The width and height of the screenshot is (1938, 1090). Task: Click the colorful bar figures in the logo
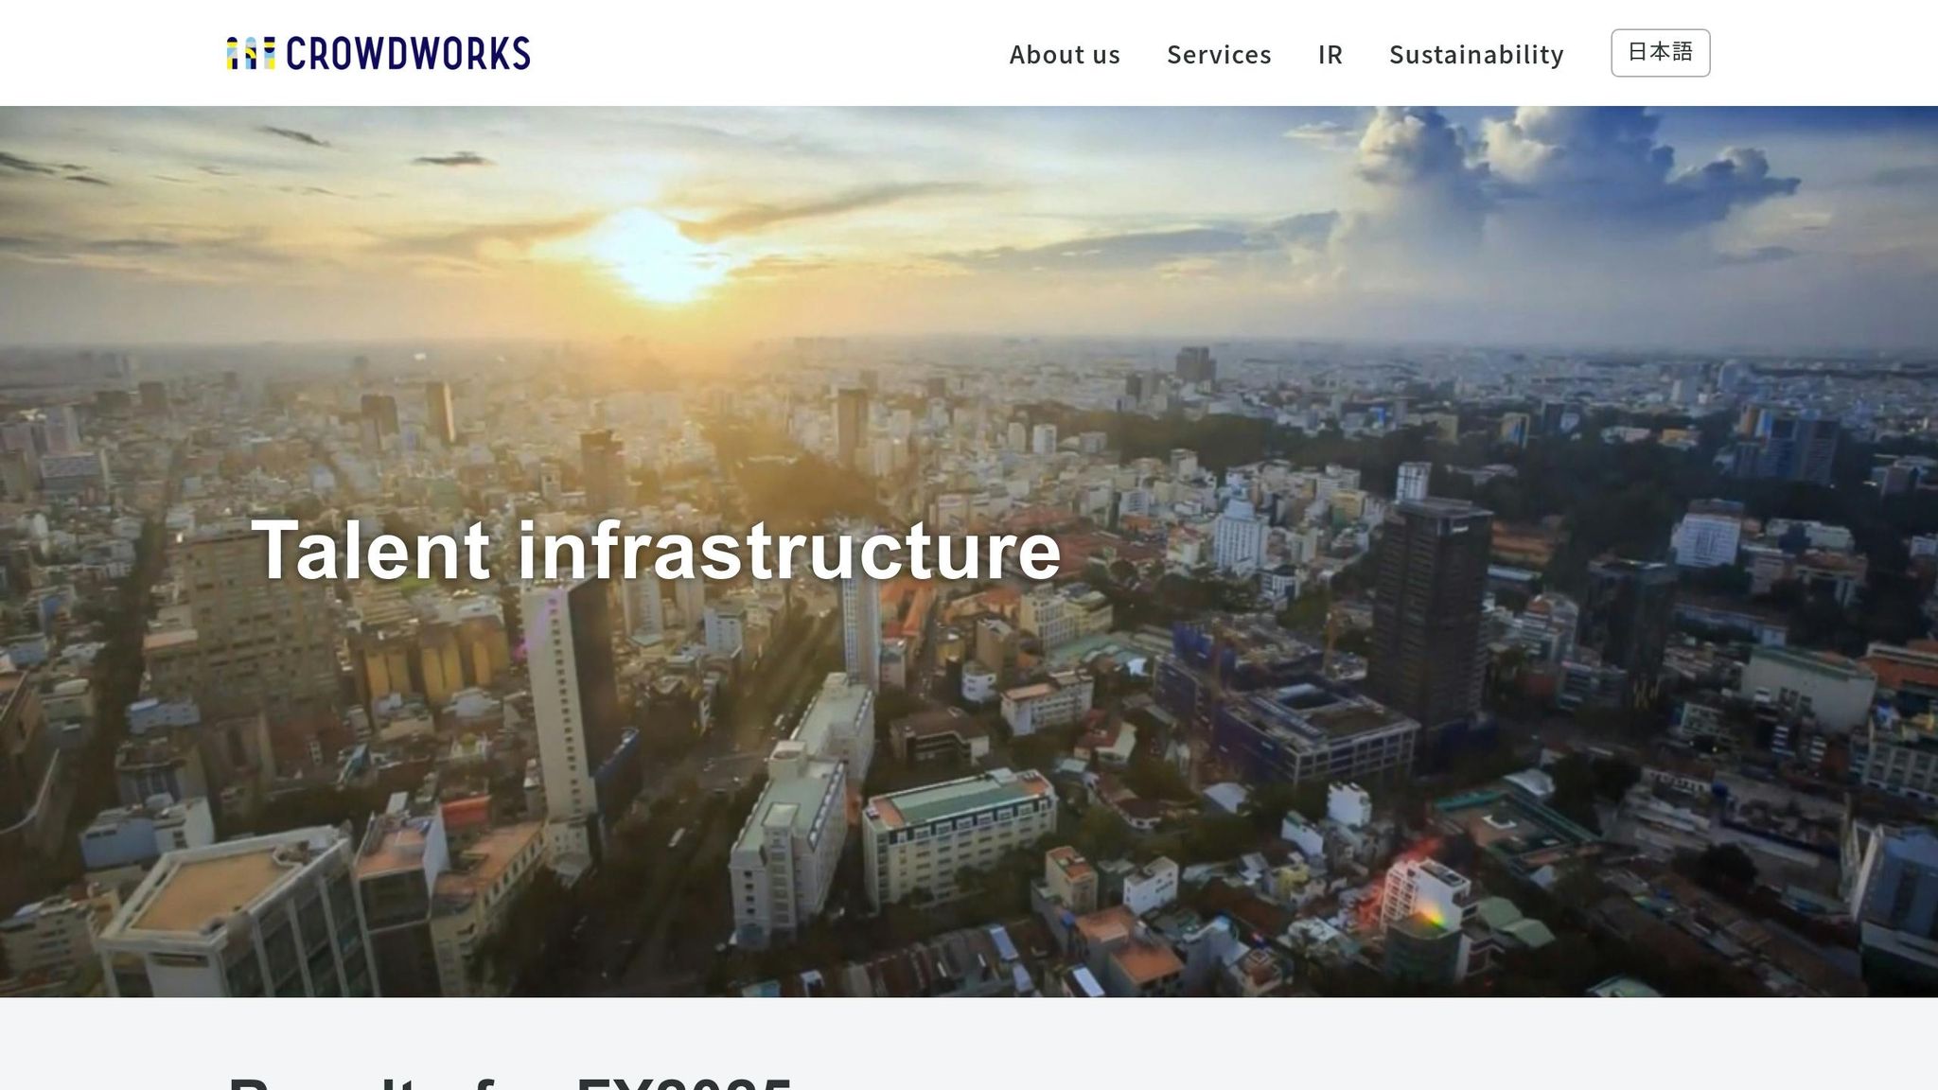(x=250, y=54)
